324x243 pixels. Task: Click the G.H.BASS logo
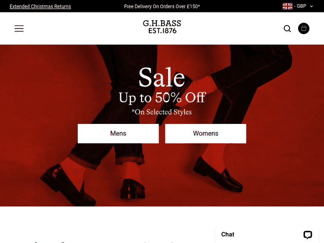tap(162, 27)
